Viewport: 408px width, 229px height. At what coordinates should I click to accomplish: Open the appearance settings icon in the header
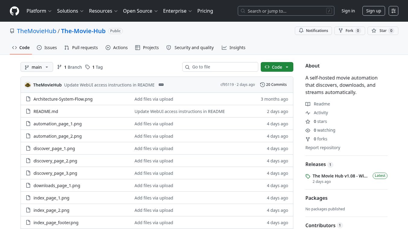394,11
